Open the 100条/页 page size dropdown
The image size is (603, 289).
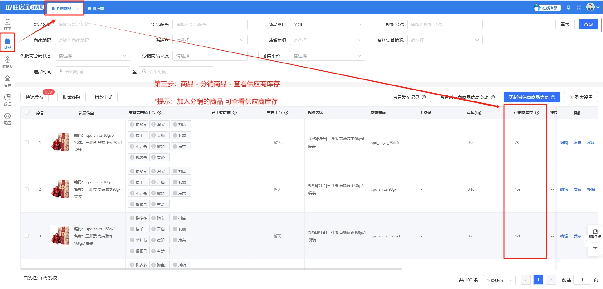pos(499,280)
